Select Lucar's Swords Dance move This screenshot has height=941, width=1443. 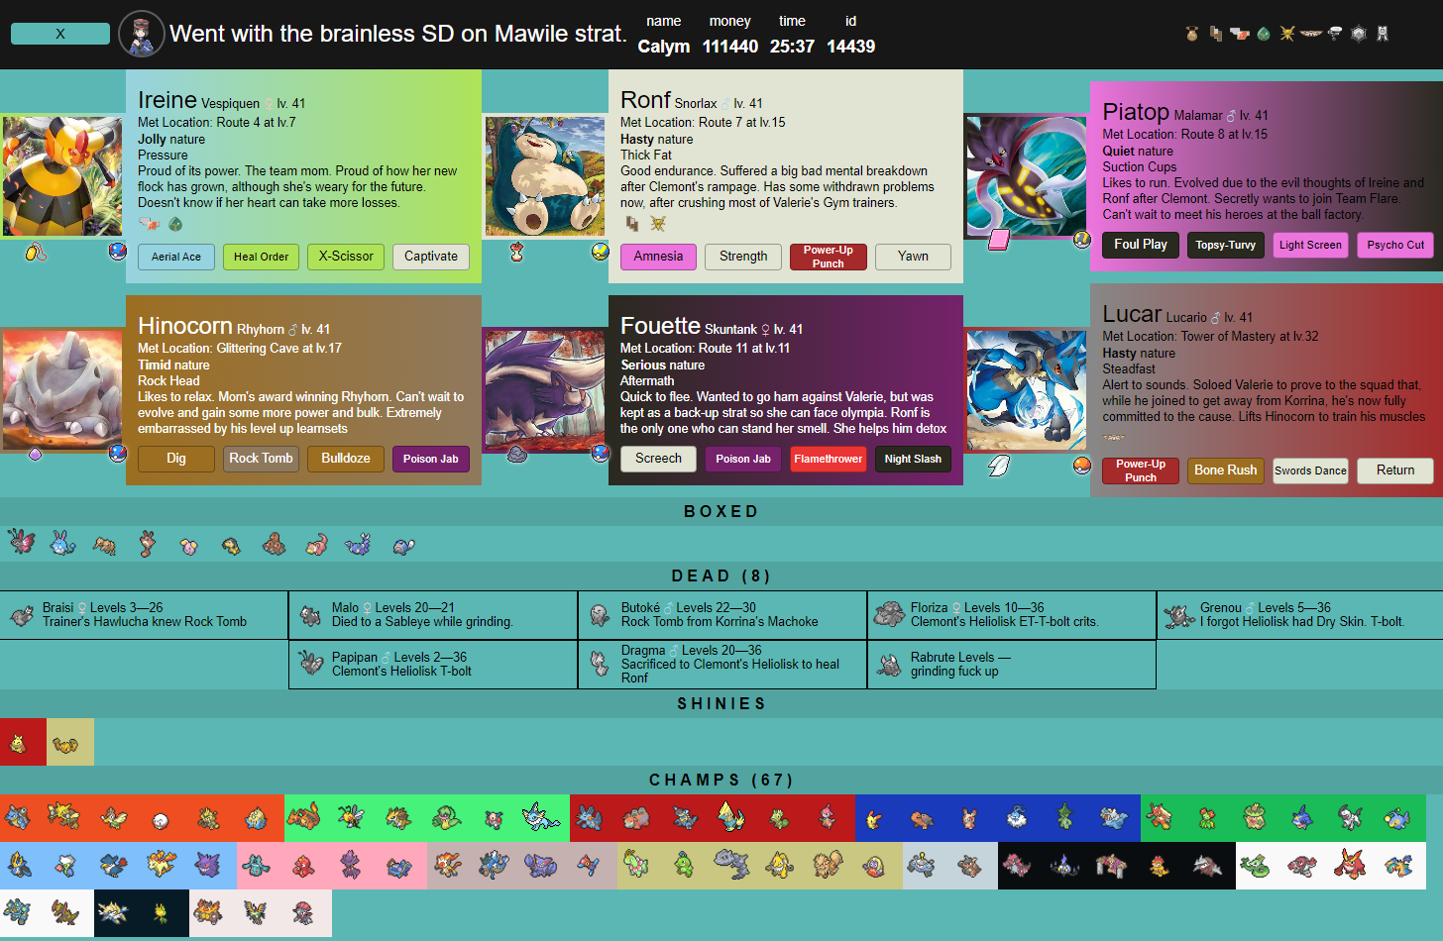click(1310, 470)
